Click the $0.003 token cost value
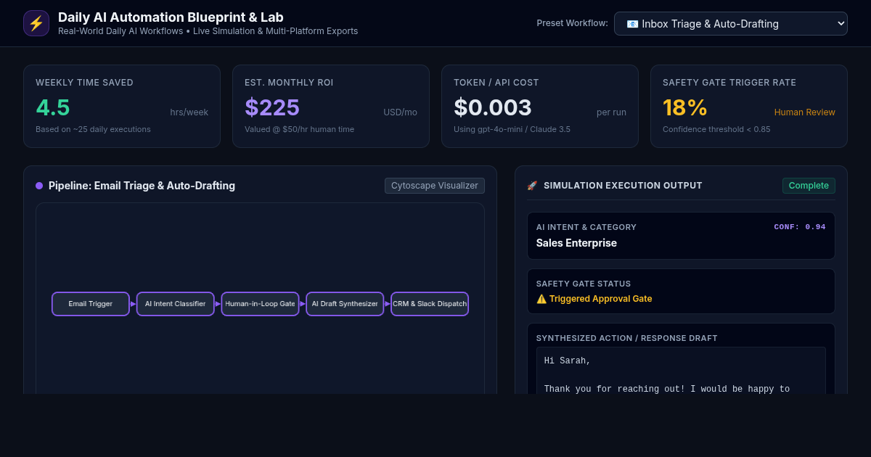 (x=493, y=107)
